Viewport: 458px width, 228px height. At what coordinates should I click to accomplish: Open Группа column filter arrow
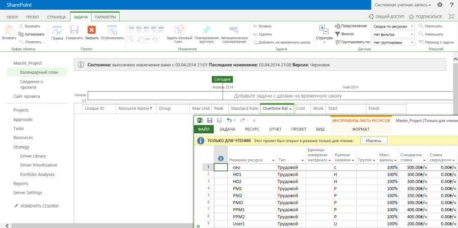(374, 160)
